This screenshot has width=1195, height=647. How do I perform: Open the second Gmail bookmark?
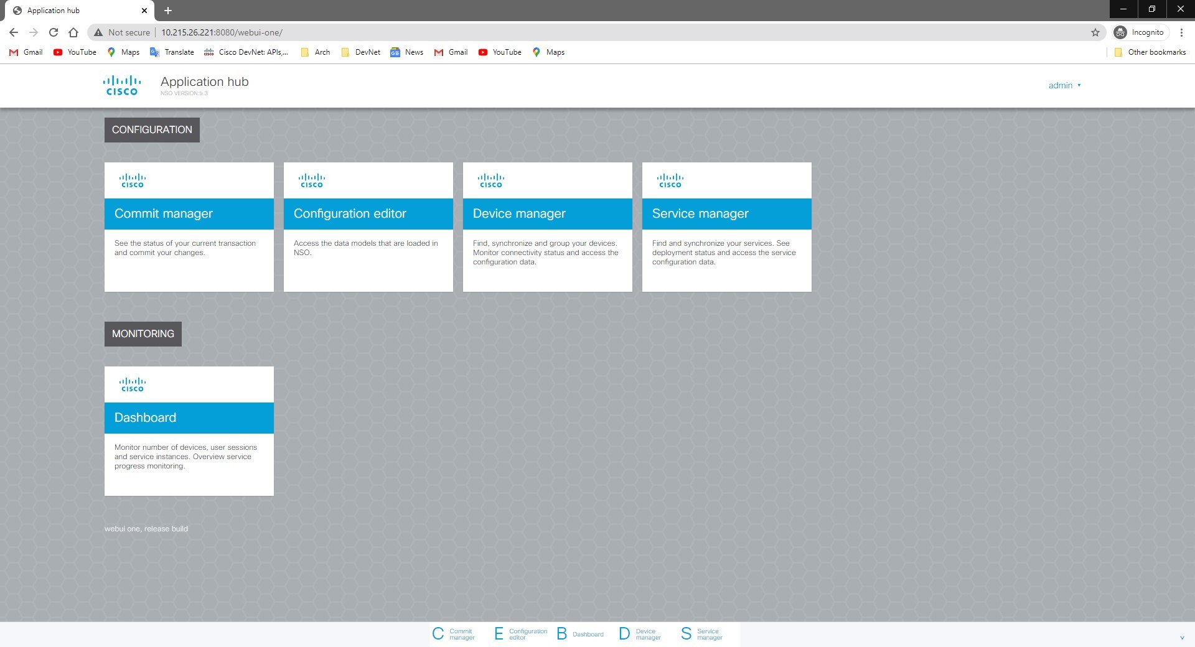tap(451, 52)
